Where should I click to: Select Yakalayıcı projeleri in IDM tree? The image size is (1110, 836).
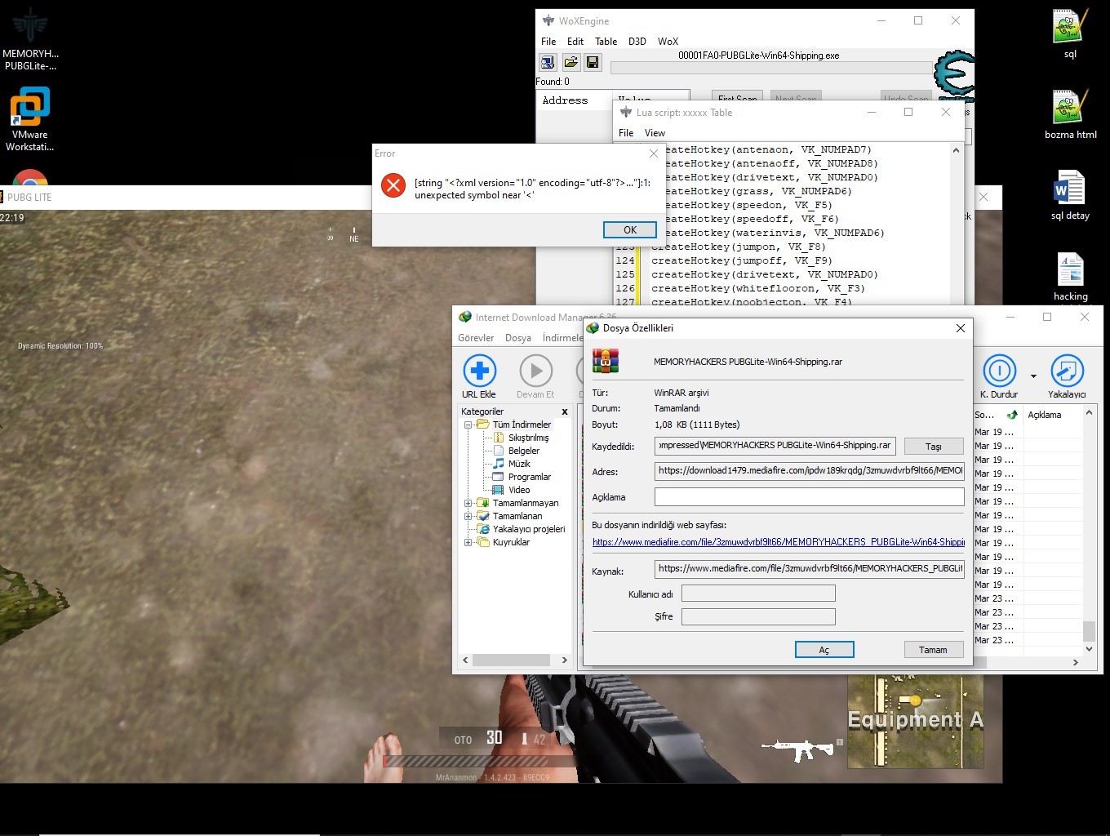tap(528, 529)
